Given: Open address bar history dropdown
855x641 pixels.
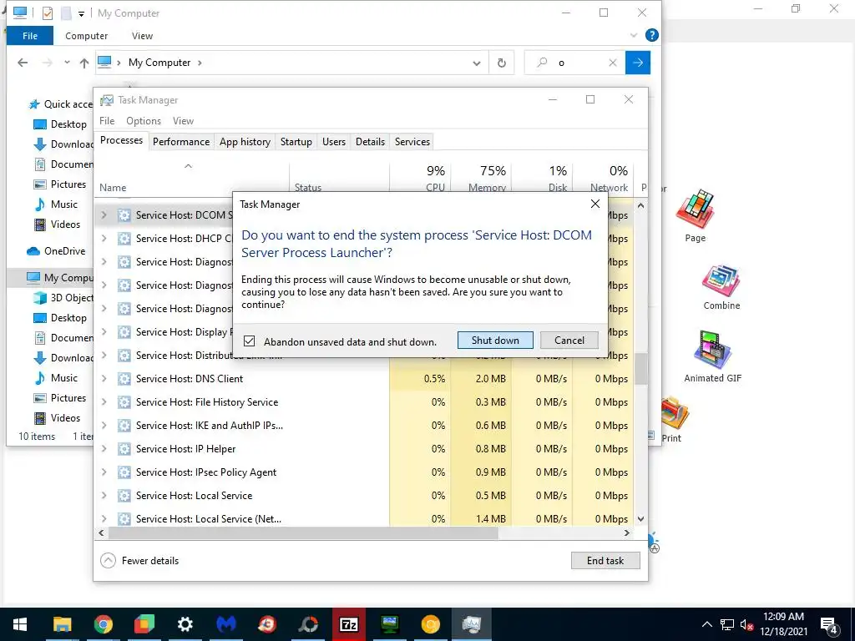Looking at the screenshot, I should coord(477,63).
